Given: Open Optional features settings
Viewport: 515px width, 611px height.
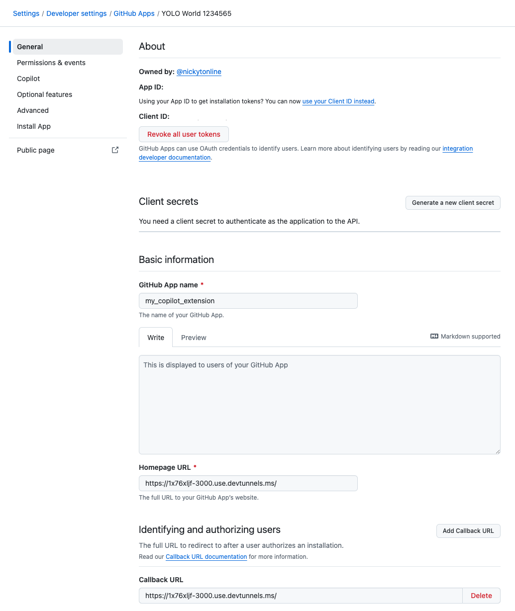Looking at the screenshot, I should point(44,94).
